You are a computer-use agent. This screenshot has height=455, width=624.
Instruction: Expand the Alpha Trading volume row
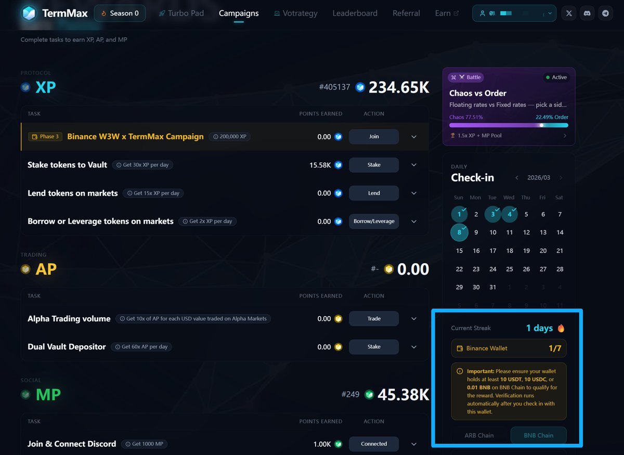coord(414,319)
